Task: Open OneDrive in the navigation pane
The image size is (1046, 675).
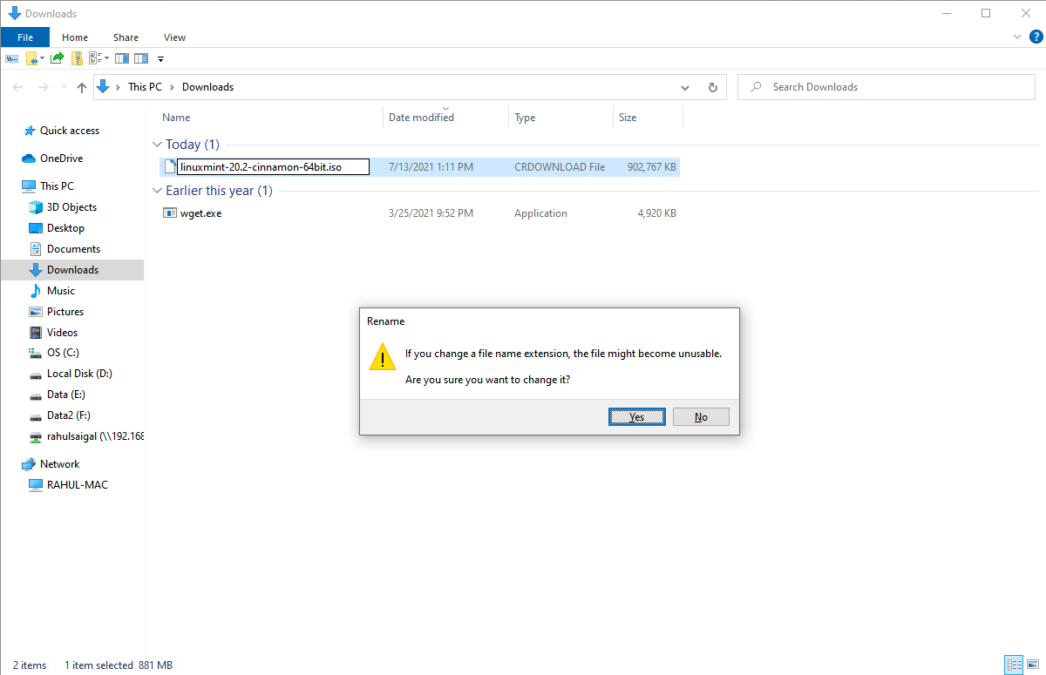Action: [61, 159]
